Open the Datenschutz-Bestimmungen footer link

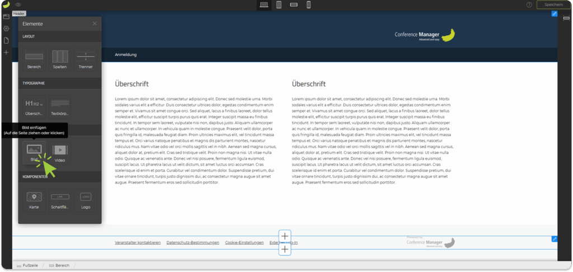tap(192, 242)
